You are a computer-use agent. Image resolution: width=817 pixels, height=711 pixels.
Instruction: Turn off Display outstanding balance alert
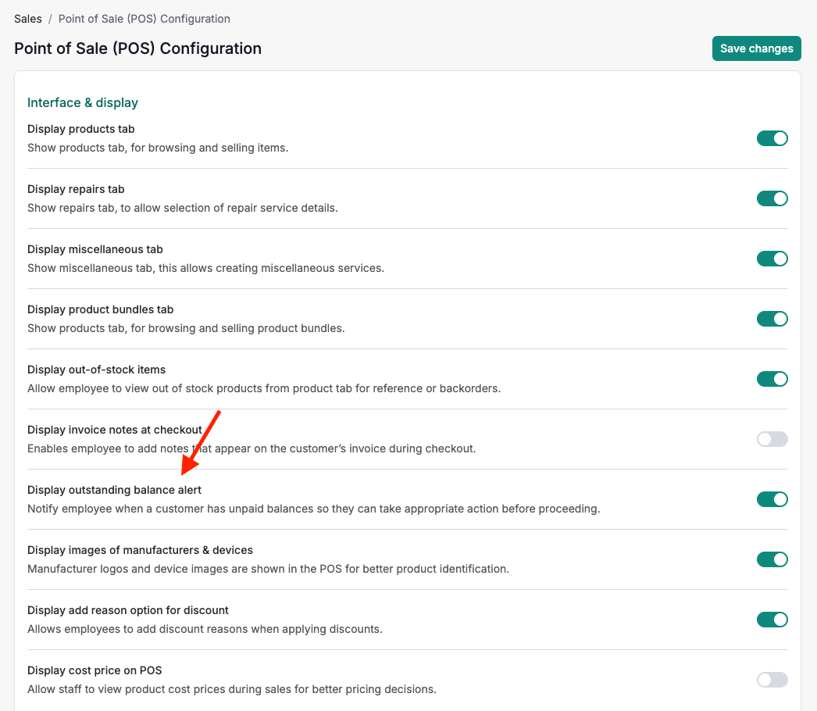tap(772, 499)
